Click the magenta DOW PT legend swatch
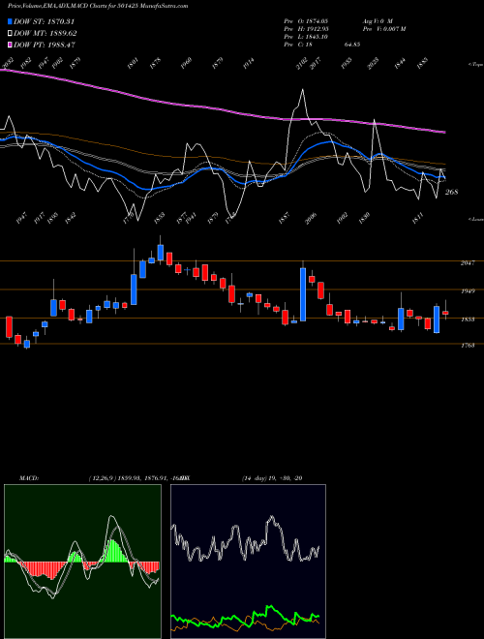This screenshot has height=639, width=484. (x=10, y=46)
